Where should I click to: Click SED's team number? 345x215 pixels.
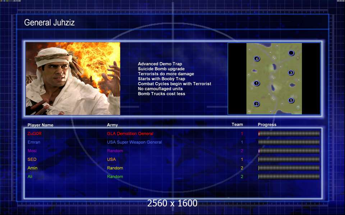(x=242, y=159)
